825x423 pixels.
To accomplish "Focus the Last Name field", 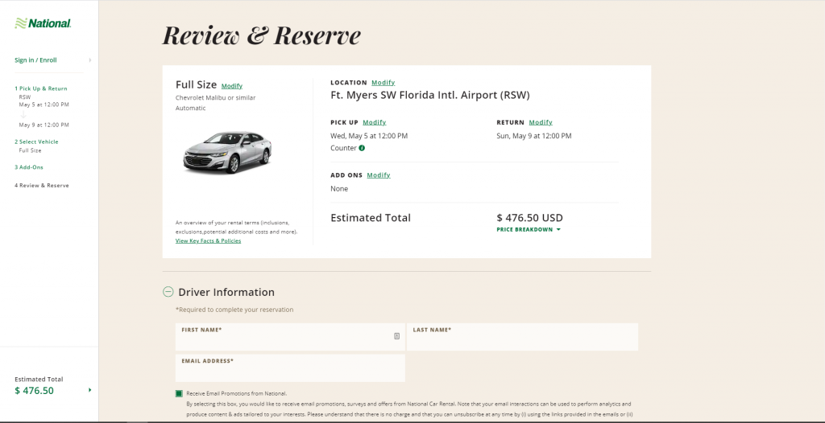I will point(522,337).
